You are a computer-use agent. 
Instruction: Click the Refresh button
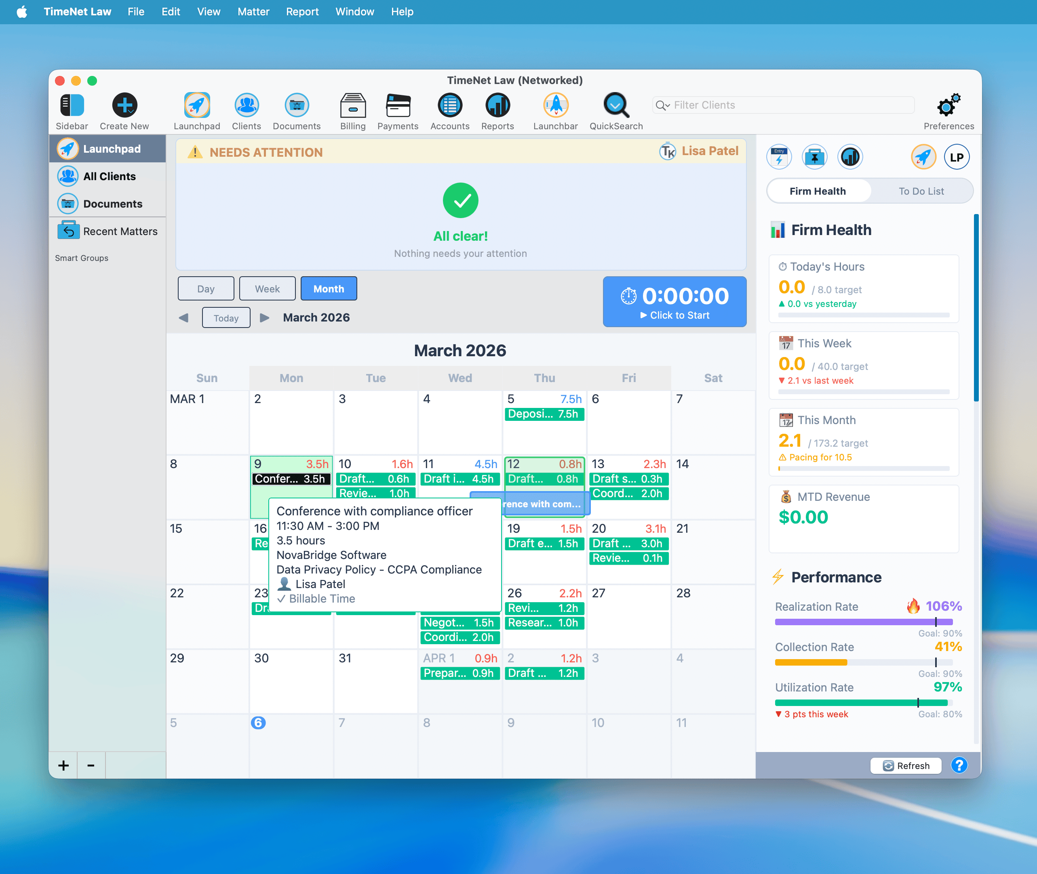point(906,765)
